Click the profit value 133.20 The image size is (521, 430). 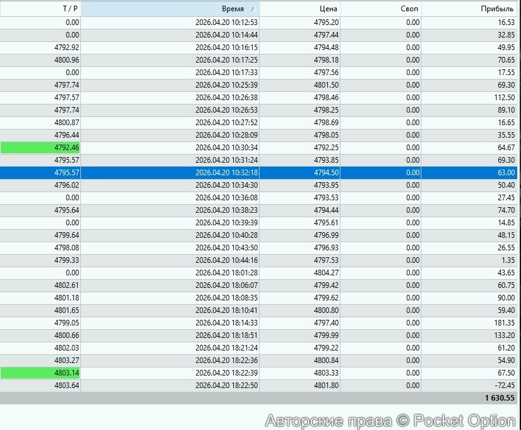pyautogui.click(x=503, y=335)
